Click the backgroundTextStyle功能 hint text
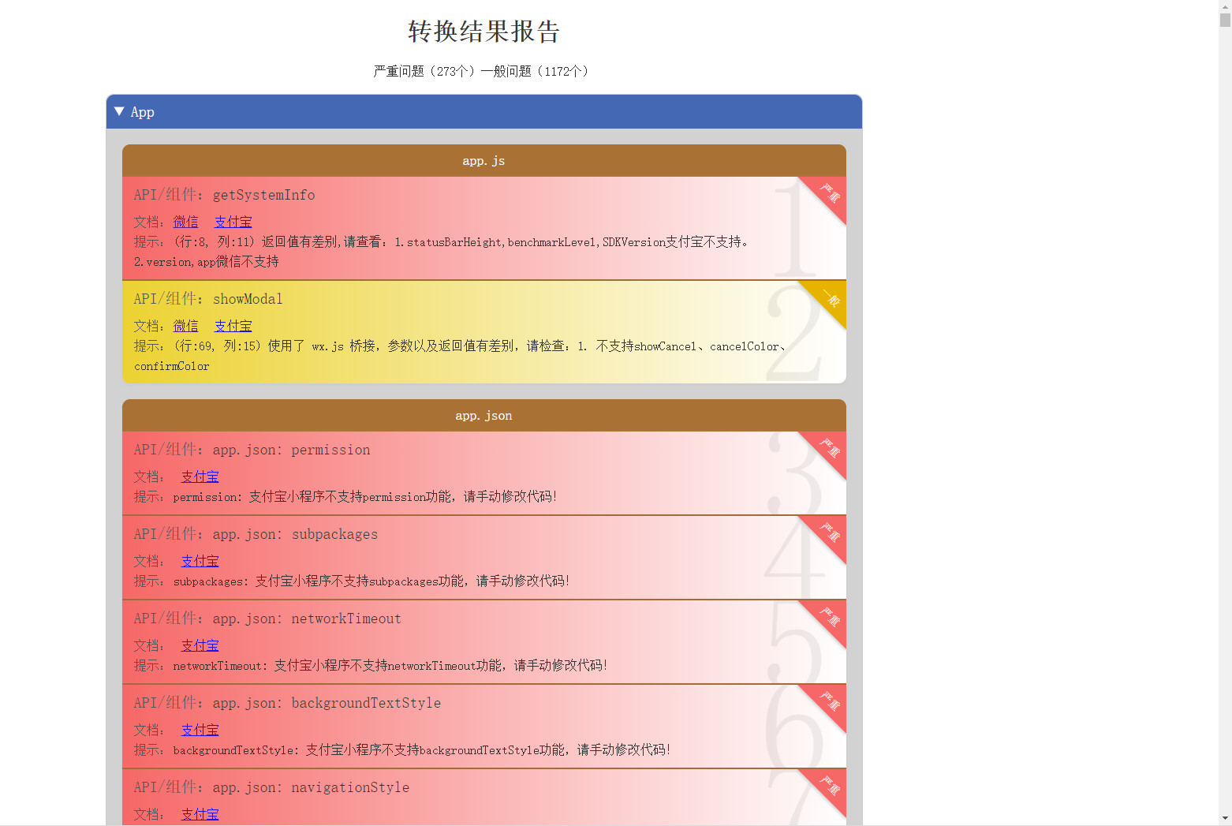 point(422,749)
